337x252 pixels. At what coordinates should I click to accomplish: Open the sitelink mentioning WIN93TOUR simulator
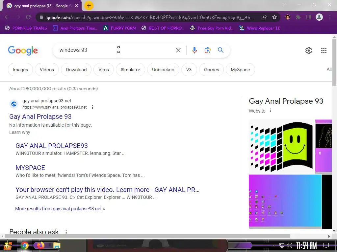click(52, 146)
